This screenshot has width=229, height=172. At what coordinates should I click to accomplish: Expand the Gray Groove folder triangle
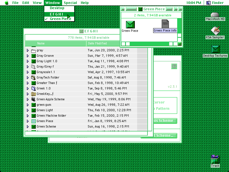[x=28, y=56]
